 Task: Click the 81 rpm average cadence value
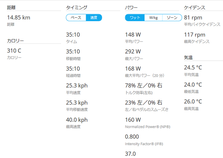click(193, 17)
